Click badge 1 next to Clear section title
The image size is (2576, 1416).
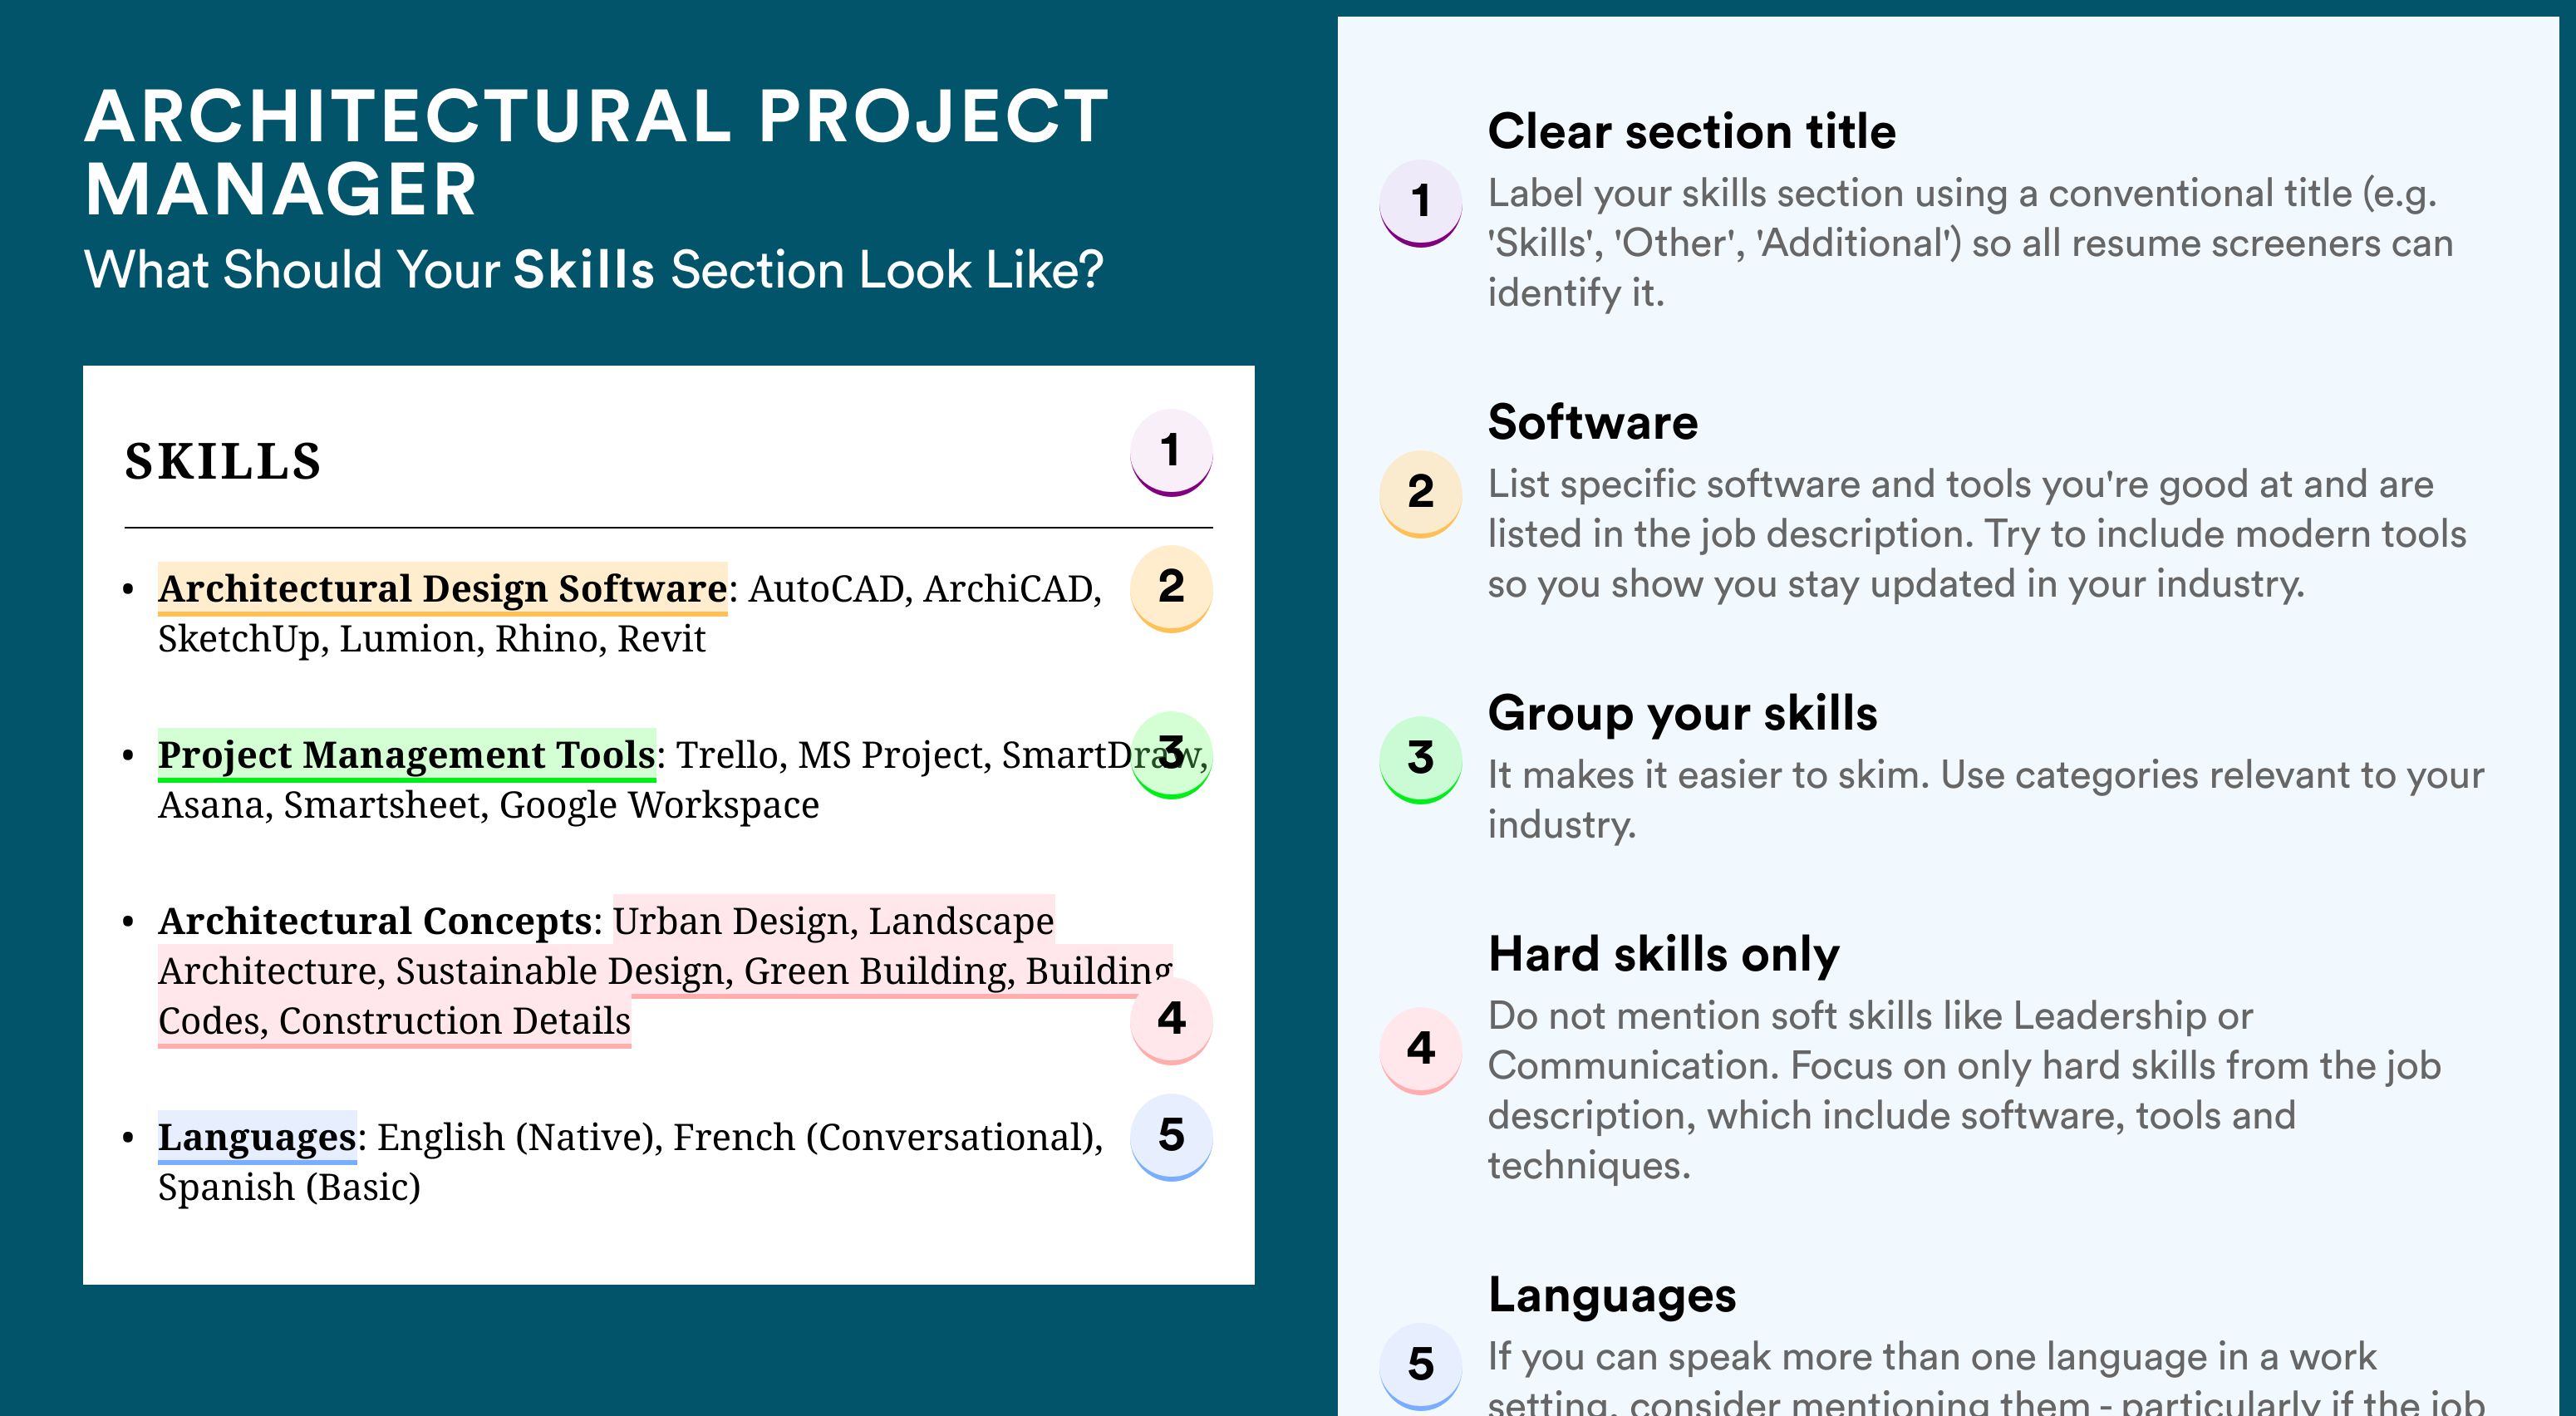pyautogui.click(x=1421, y=203)
